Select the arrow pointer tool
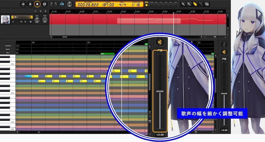 tap(183, 4)
